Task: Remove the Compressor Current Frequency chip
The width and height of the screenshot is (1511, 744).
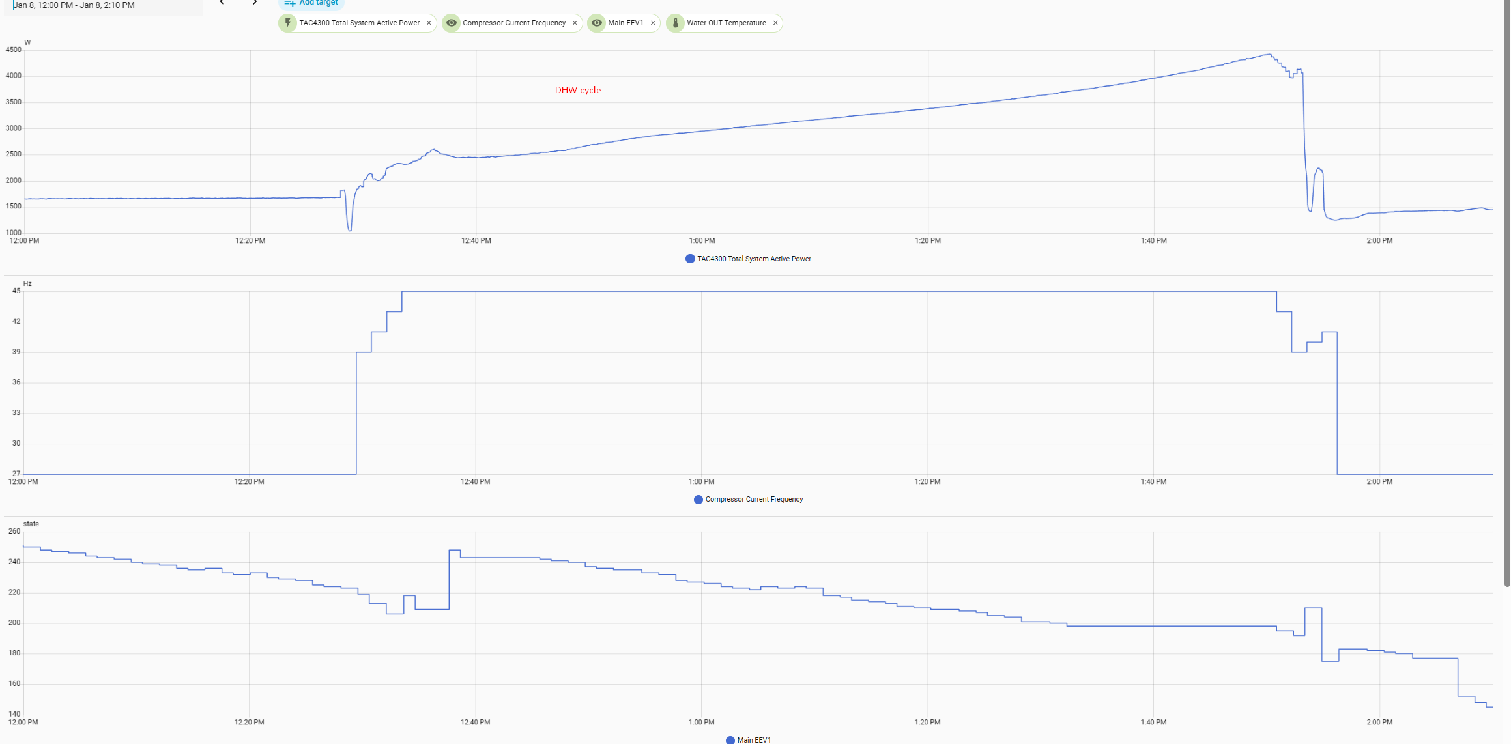Action: [x=575, y=23]
